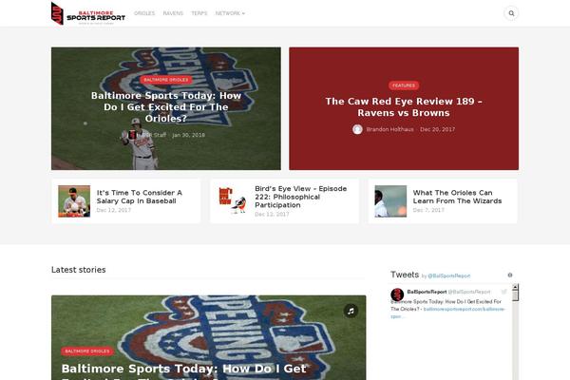The height and width of the screenshot is (380, 570).
Task: Click BalSportsReport avatar in tweet
Action: 397,294
